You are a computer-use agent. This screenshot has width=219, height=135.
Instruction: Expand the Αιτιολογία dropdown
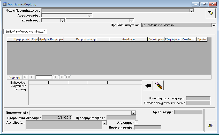click(104, 124)
